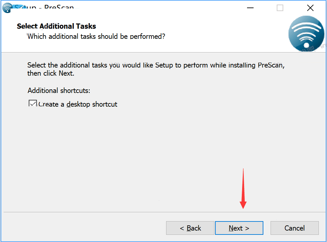Click empty gray area below the checkbox
Image resolution: width=327 pixels, height=242 pixels.
tap(131, 157)
